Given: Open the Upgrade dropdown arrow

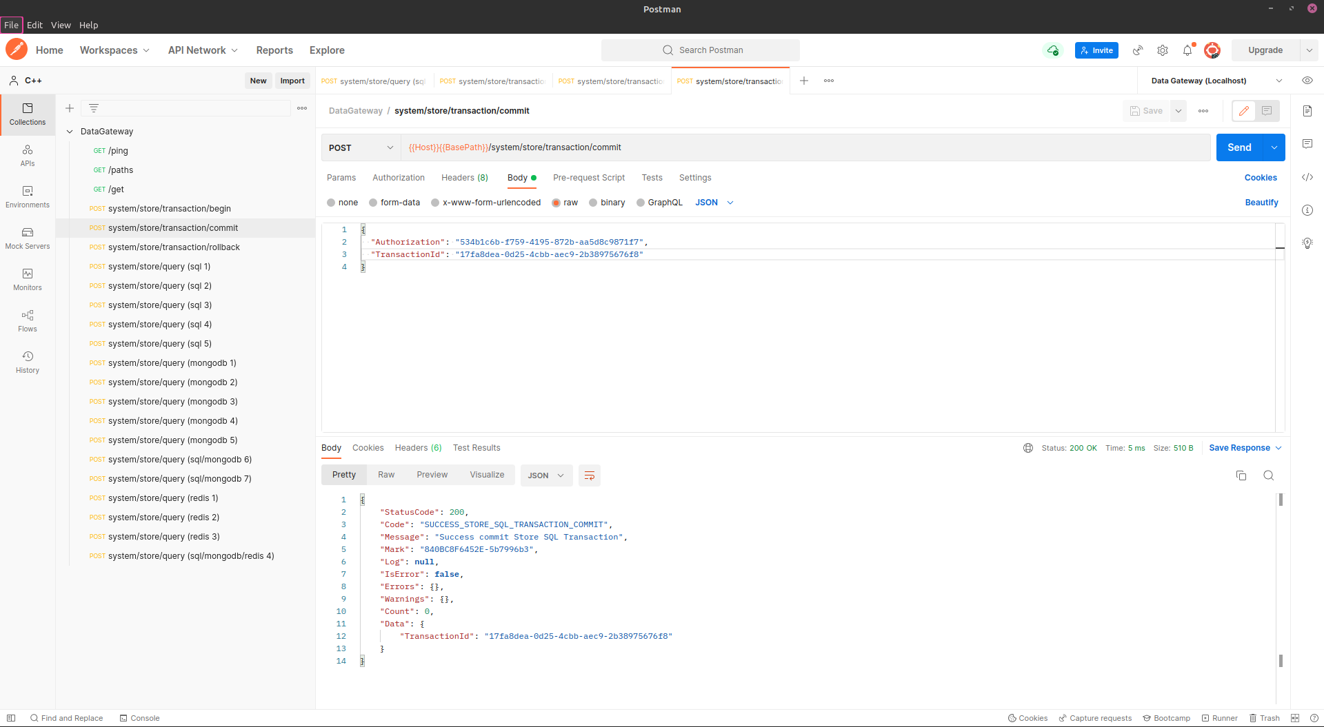Looking at the screenshot, I should pyautogui.click(x=1309, y=50).
